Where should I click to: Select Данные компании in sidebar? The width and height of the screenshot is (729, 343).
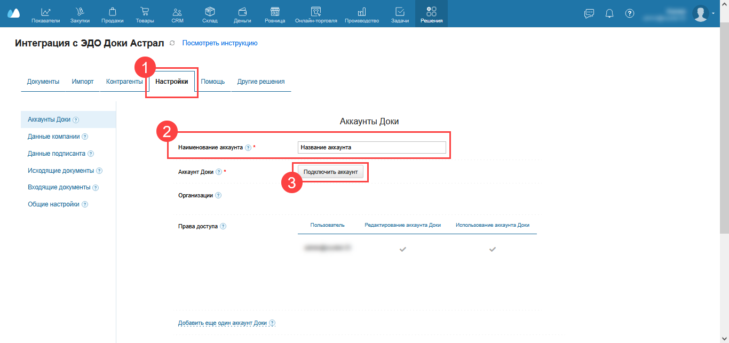(54, 137)
